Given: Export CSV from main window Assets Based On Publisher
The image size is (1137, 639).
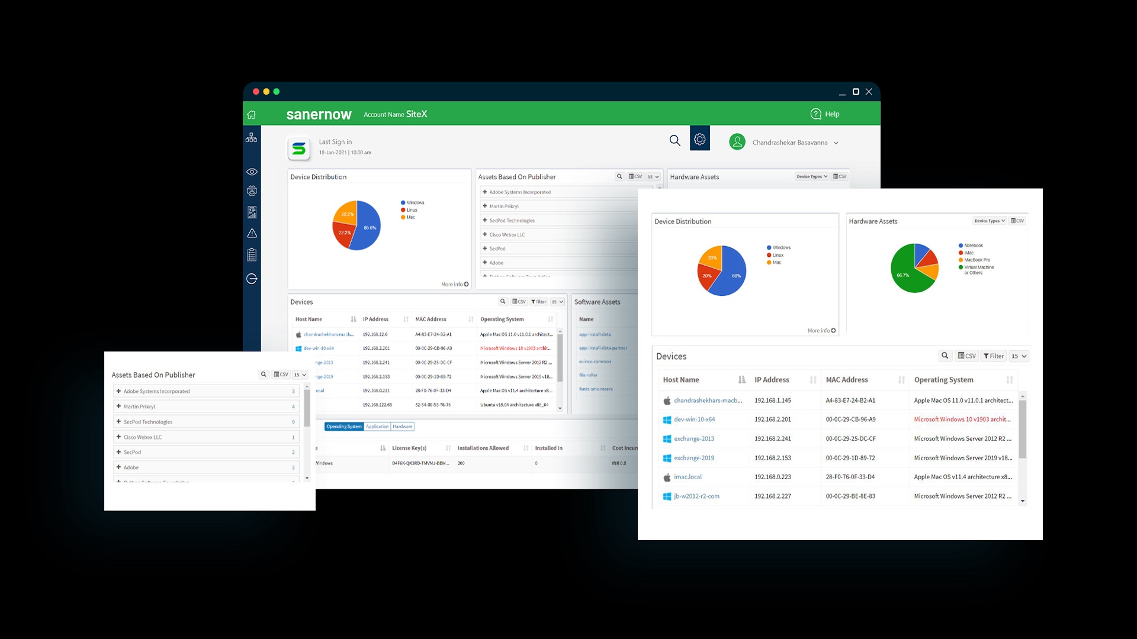Looking at the screenshot, I should (635, 176).
